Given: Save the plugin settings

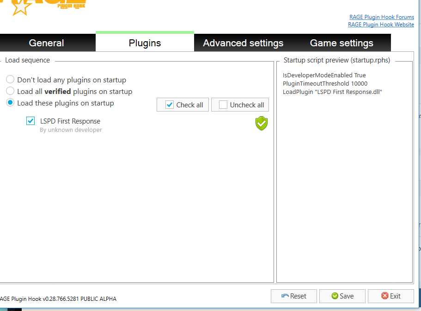Looking at the screenshot, I should coord(342,296).
